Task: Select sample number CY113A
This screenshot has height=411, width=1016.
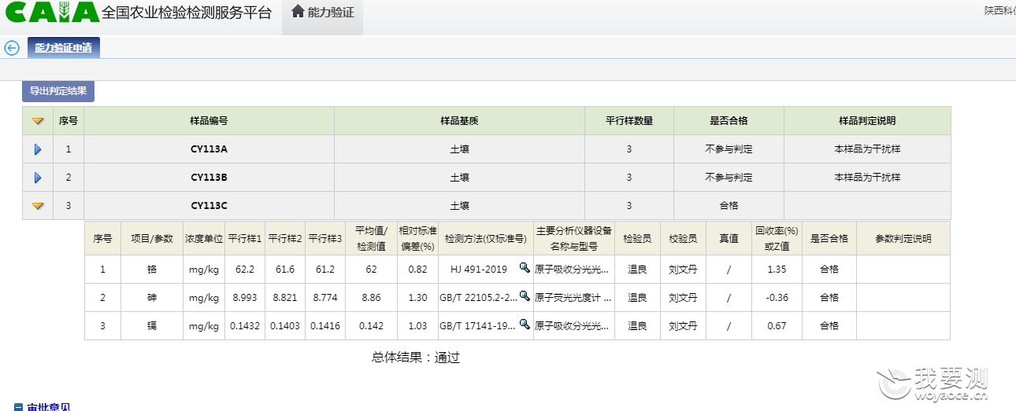Action: tap(209, 149)
